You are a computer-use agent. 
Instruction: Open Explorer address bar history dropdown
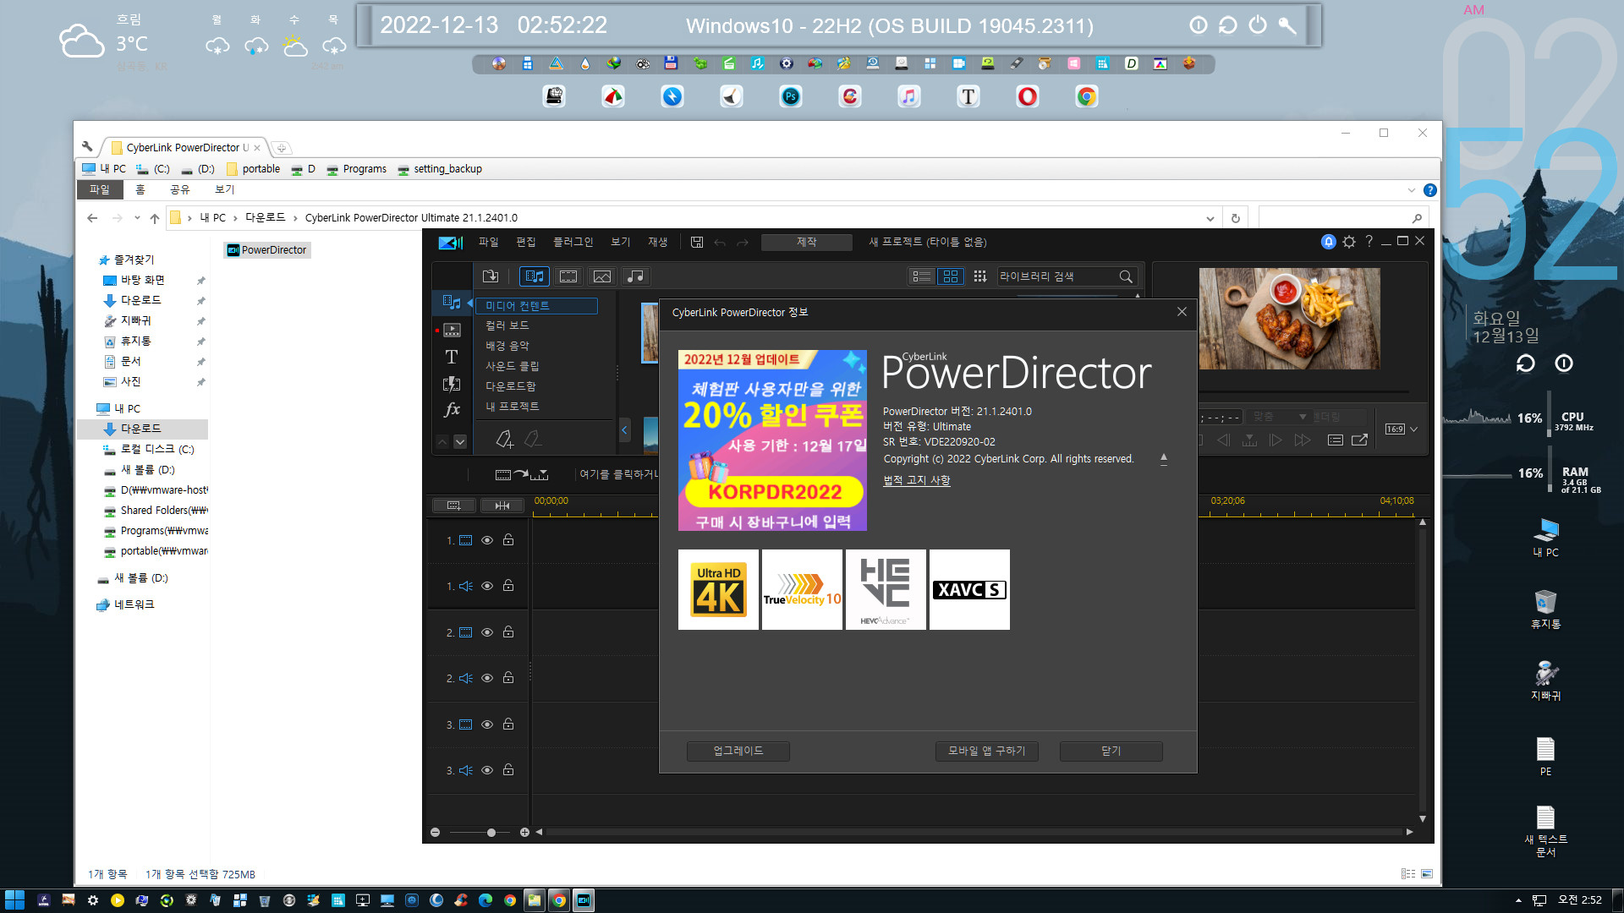point(1210,218)
